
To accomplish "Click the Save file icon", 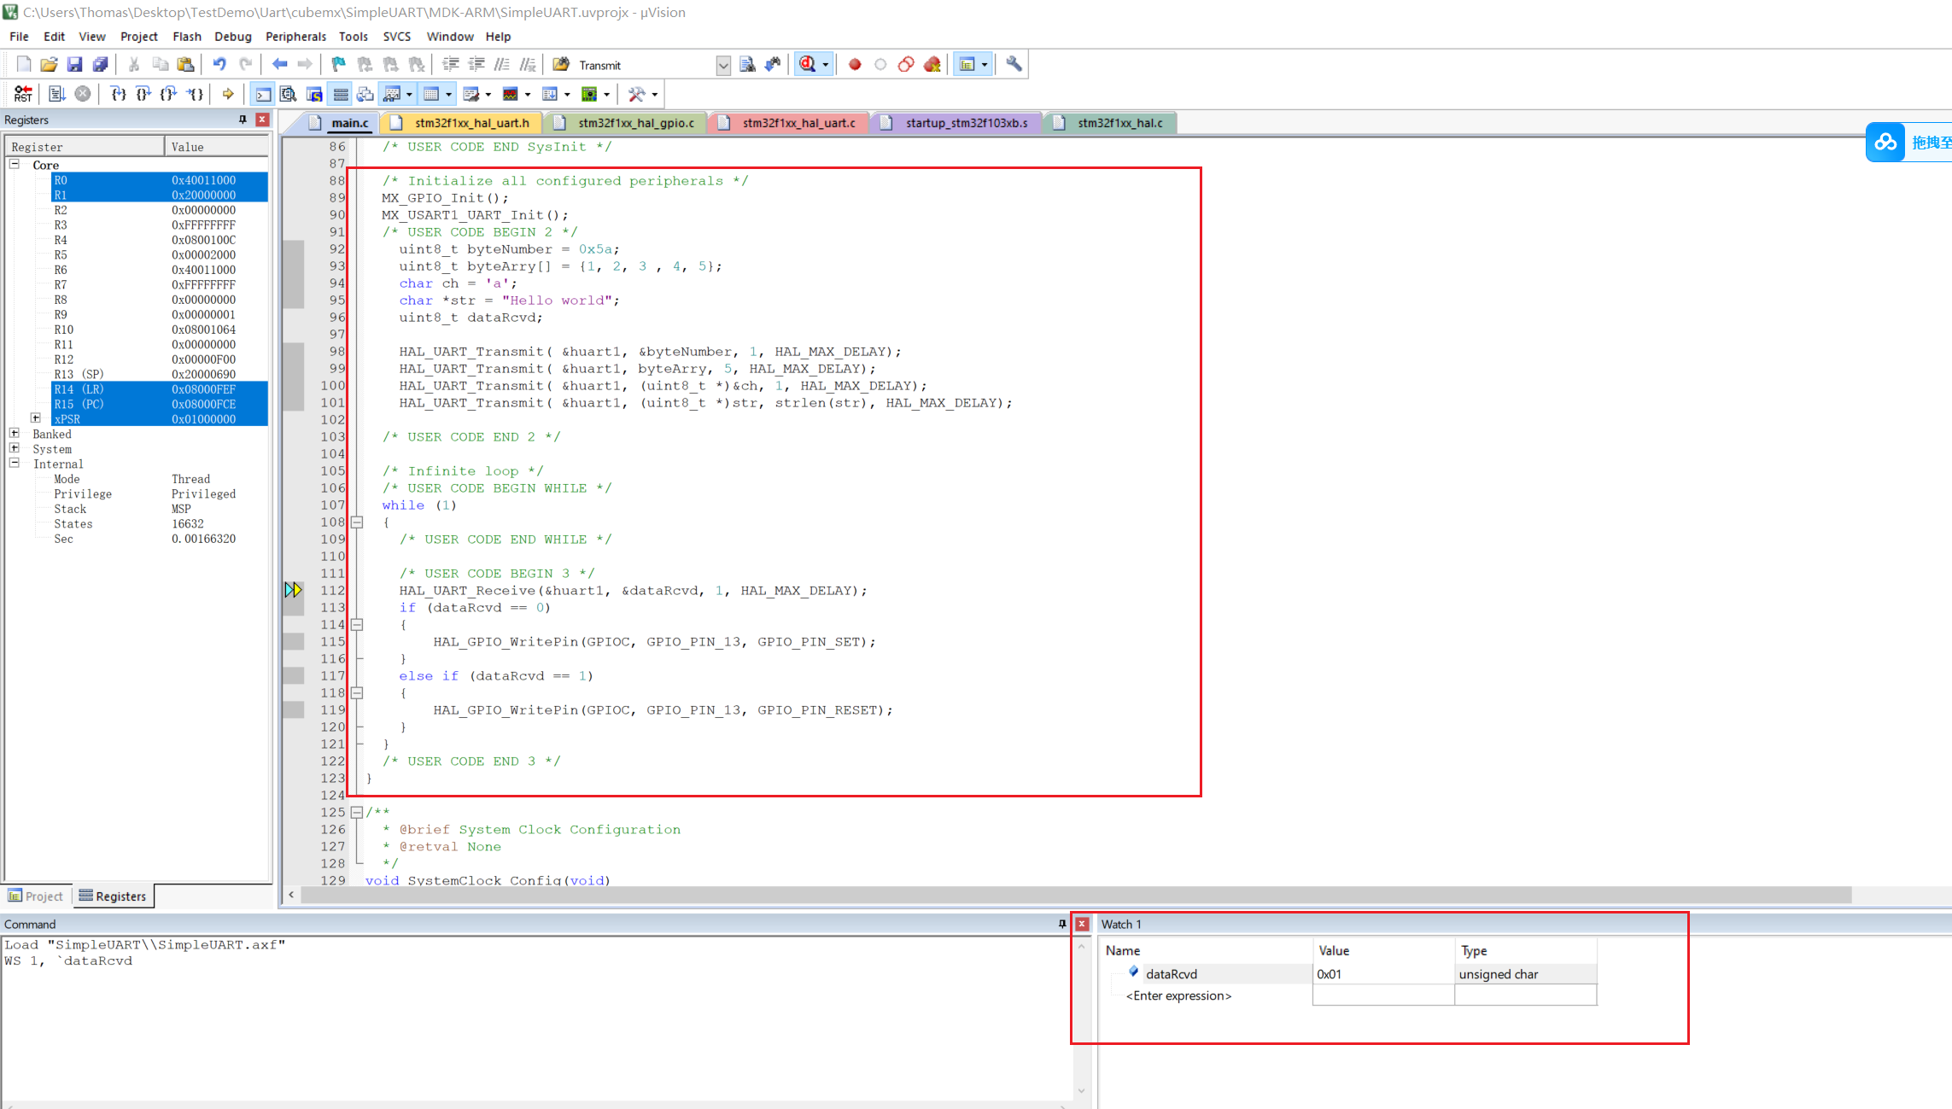I will 74,65.
